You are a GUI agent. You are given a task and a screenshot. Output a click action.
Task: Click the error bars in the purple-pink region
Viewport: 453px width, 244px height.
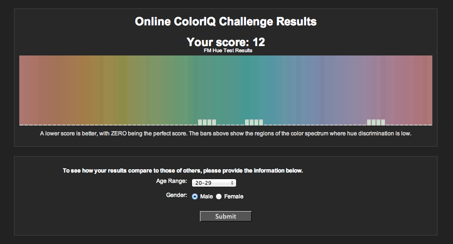coord(376,122)
